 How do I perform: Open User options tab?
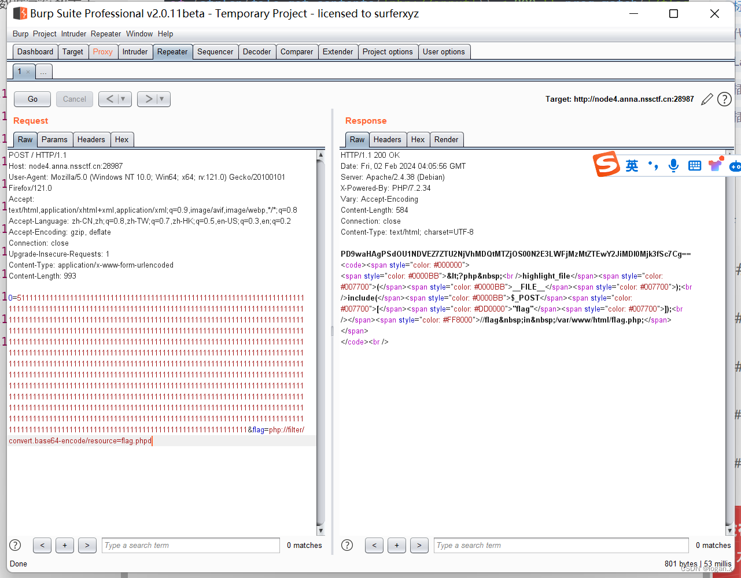point(444,51)
